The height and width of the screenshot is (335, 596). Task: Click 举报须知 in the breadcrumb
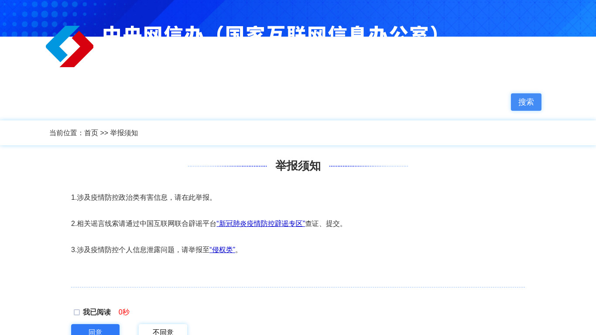[124, 133]
